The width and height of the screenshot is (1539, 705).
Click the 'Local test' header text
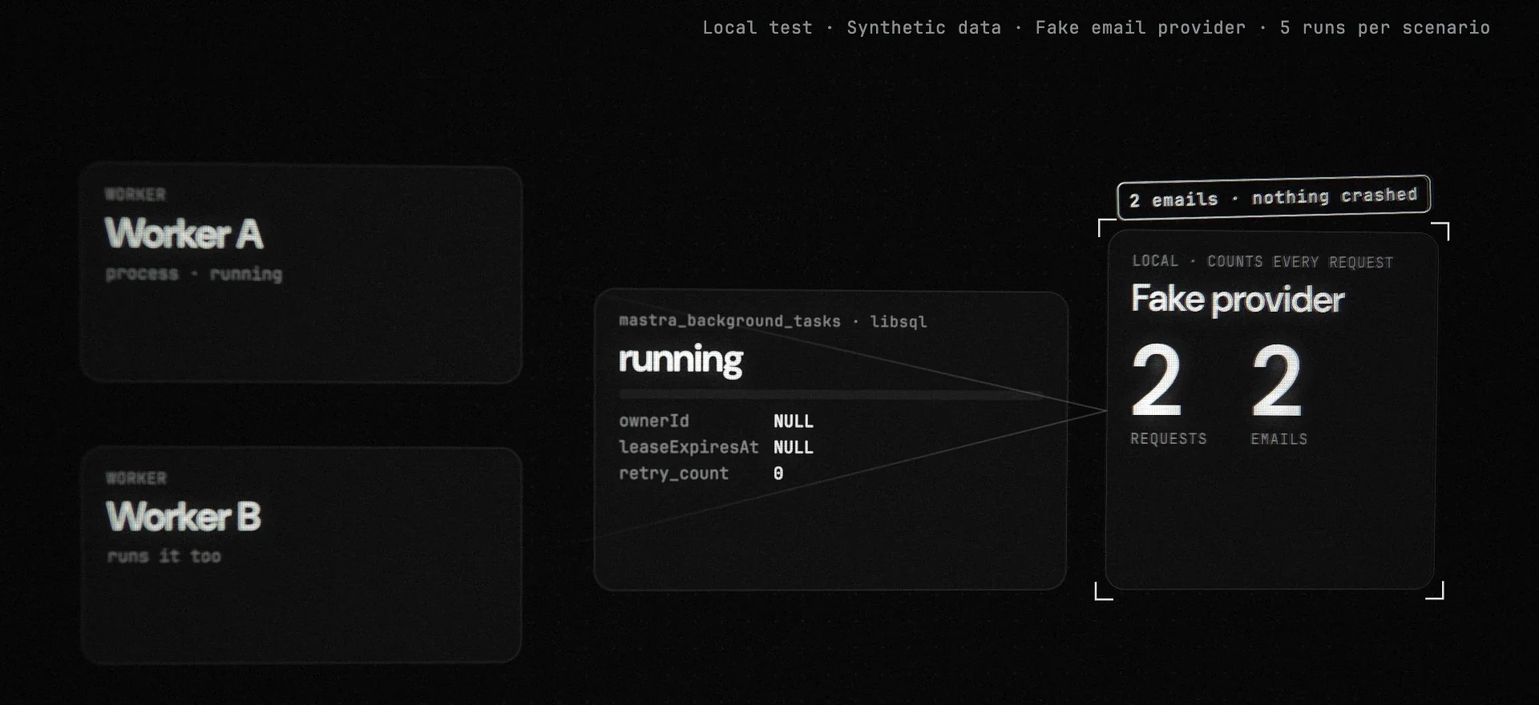click(757, 28)
